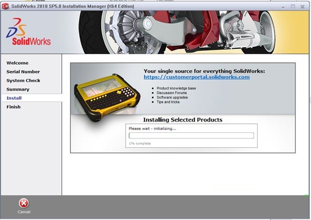Click the DS SolidWorks logo in banner
The width and height of the screenshot is (311, 220).
tap(28, 32)
